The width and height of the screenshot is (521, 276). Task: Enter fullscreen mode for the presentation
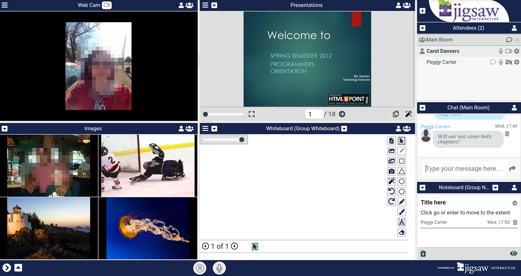[251, 114]
